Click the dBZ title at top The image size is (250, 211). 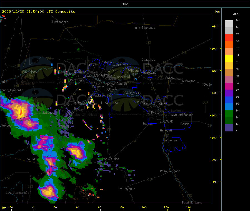click(125, 4)
